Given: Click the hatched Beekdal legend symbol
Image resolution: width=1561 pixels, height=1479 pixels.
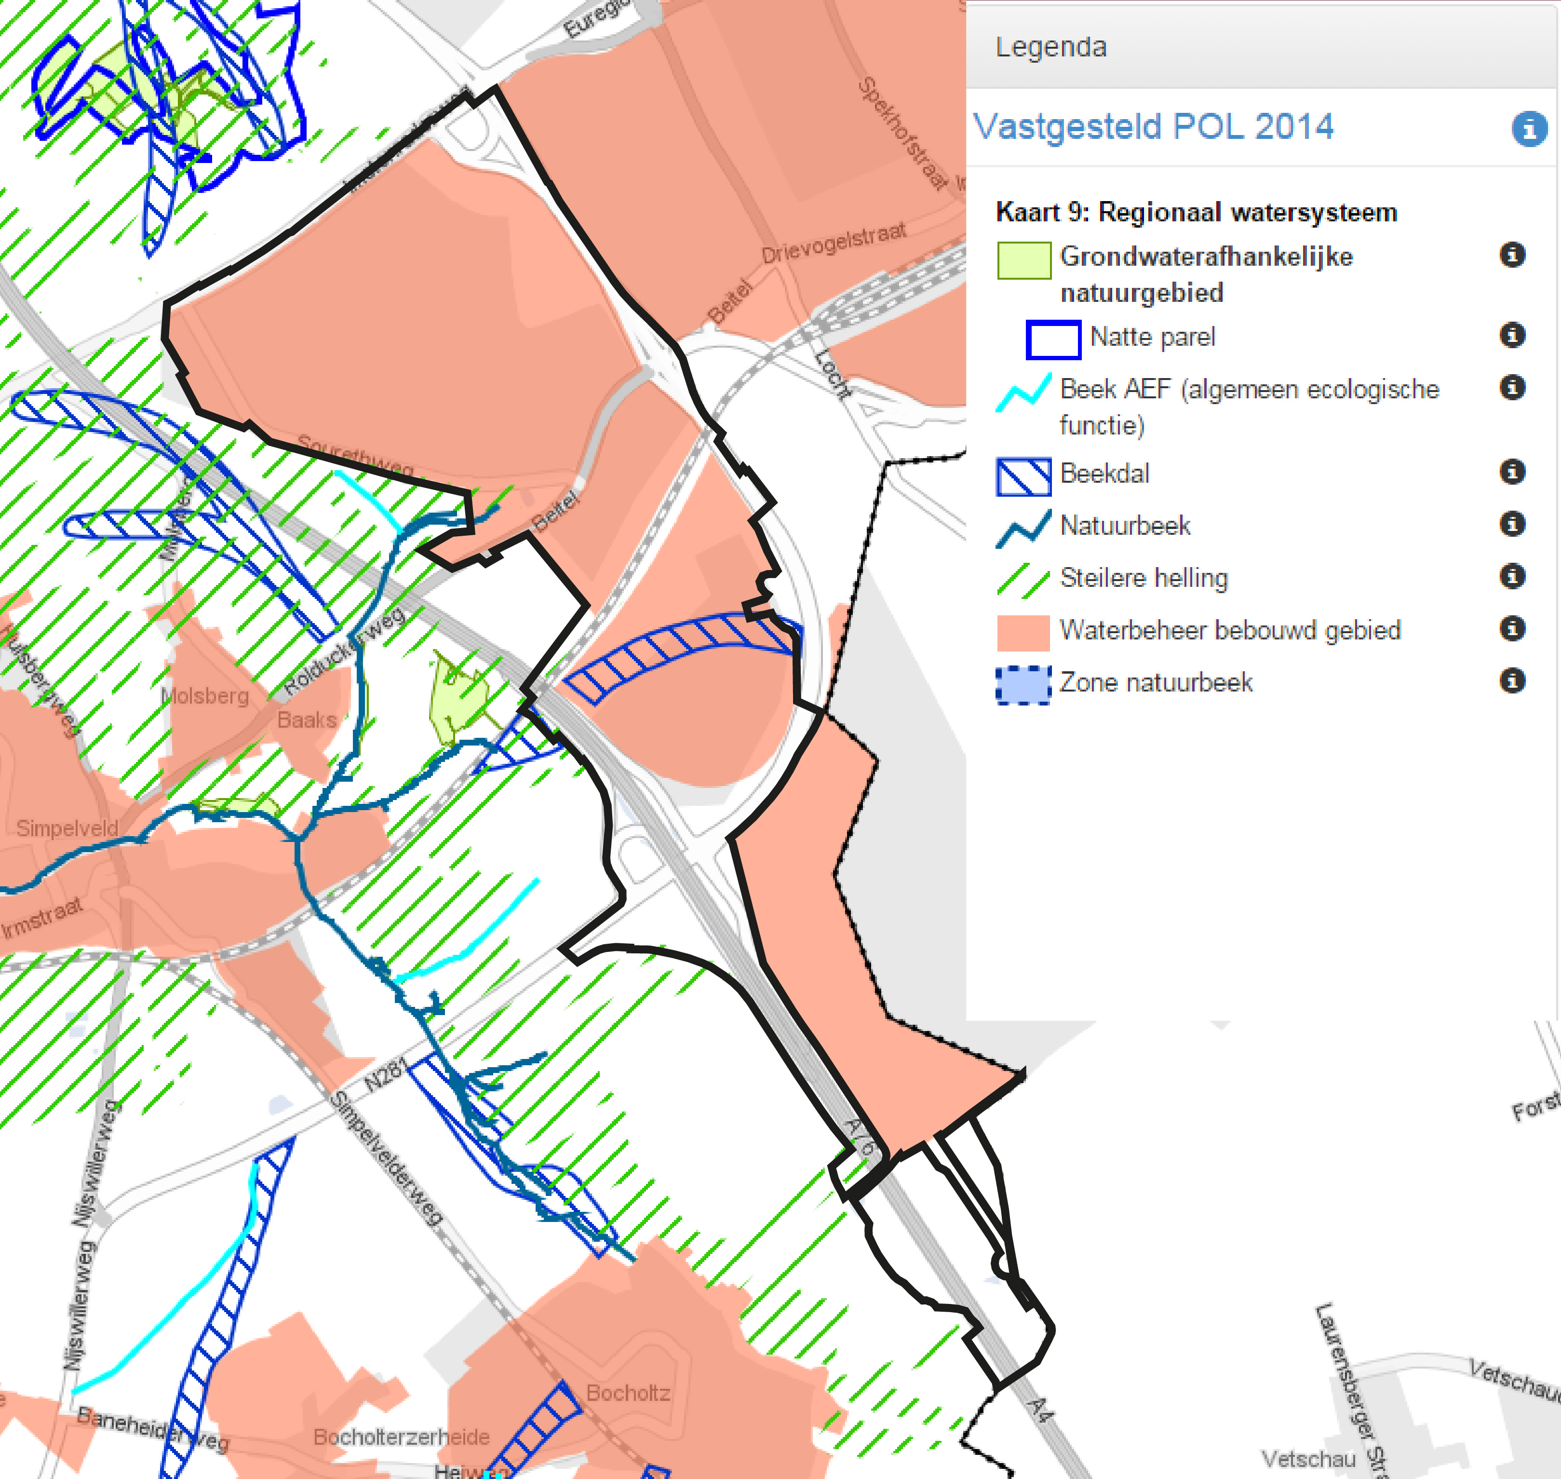Looking at the screenshot, I should [x=1023, y=477].
